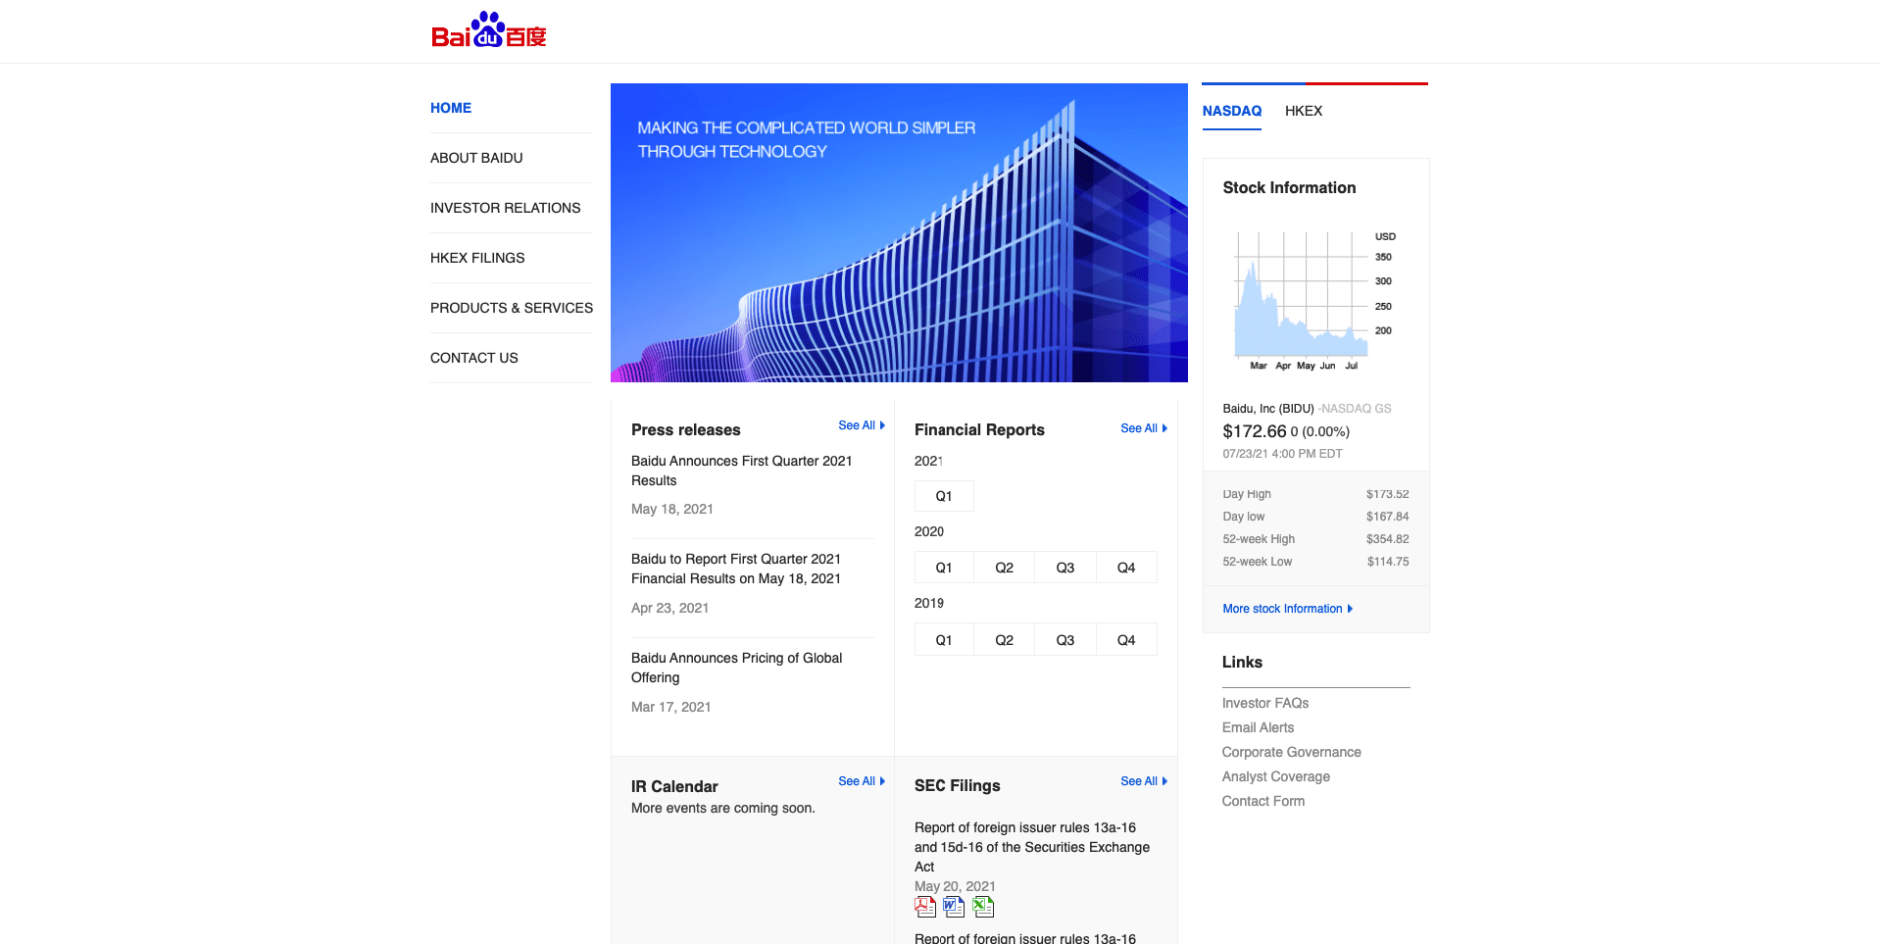
Task: Click the 'May 18, 2021' press release date
Action: click(x=672, y=509)
